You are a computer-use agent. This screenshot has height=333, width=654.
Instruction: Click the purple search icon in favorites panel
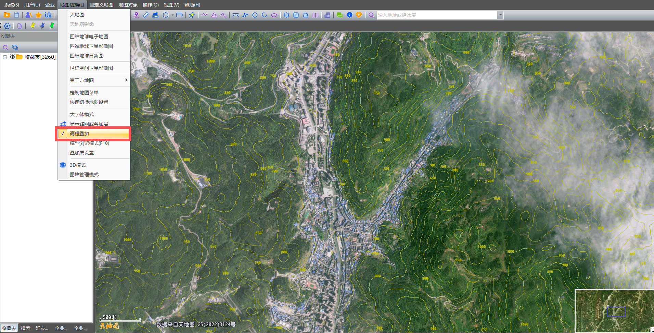pyautogui.click(x=5, y=47)
